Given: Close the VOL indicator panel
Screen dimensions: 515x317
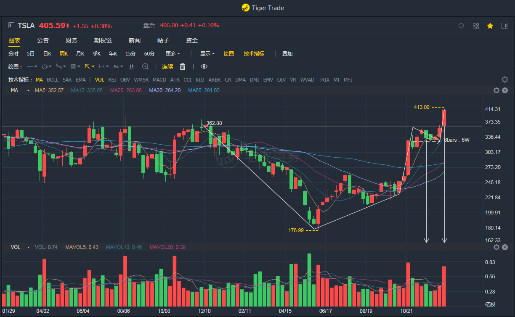Looking at the screenshot, I should click(x=505, y=247).
